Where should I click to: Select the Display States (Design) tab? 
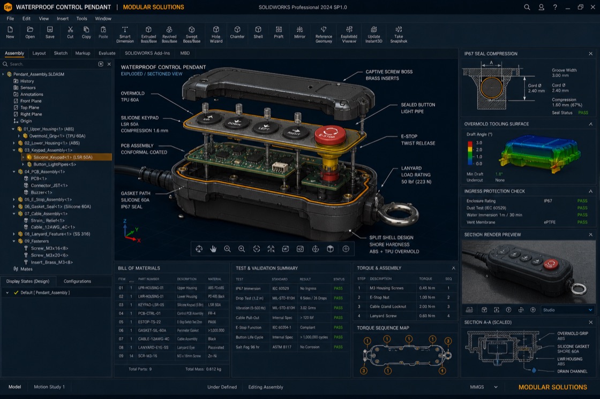click(x=27, y=281)
